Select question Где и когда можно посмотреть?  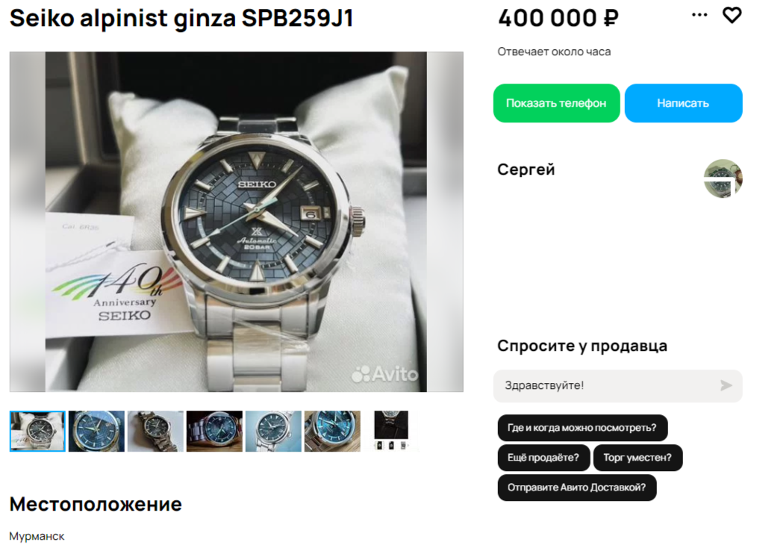click(x=582, y=428)
